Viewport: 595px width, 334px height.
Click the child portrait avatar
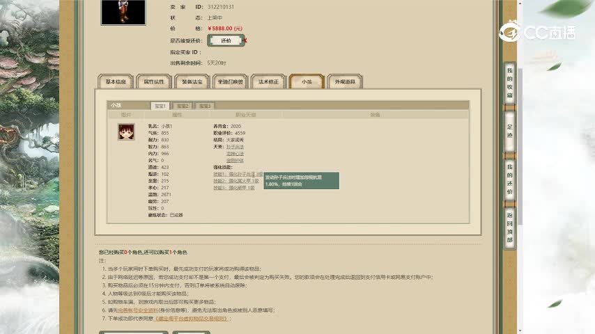(126, 132)
